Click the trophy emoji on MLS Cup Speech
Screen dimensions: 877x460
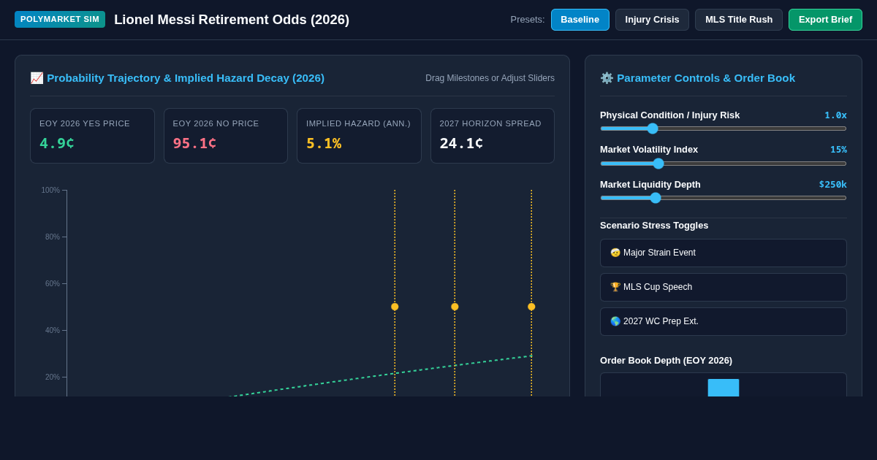click(615, 287)
